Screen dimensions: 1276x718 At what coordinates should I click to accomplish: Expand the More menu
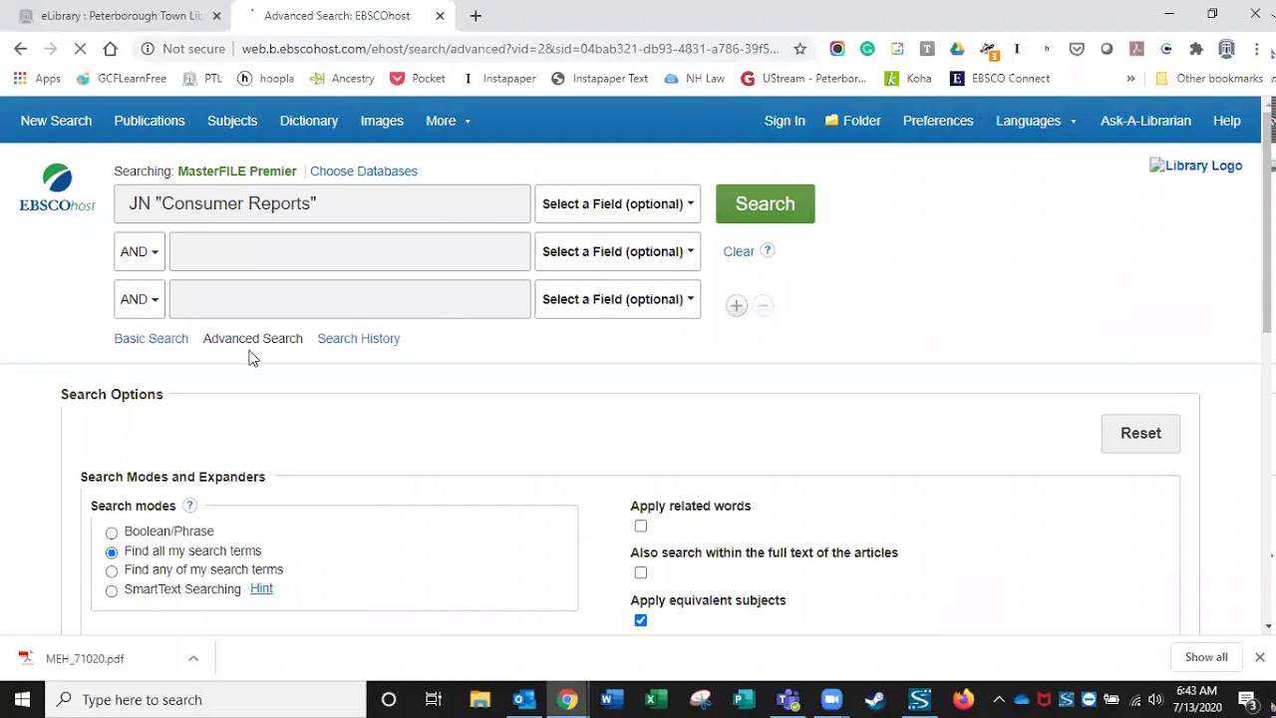448,121
